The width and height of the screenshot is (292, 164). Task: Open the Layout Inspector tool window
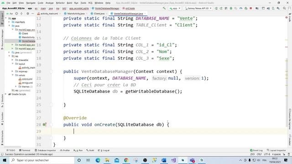tap(276, 150)
